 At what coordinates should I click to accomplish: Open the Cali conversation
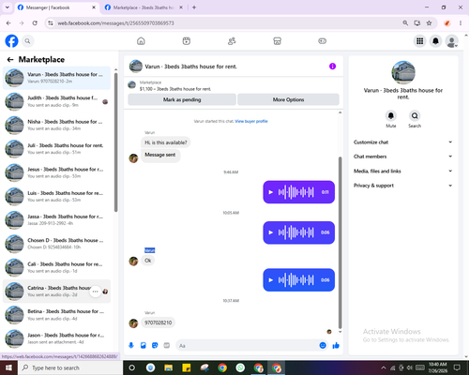[x=56, y=267]
